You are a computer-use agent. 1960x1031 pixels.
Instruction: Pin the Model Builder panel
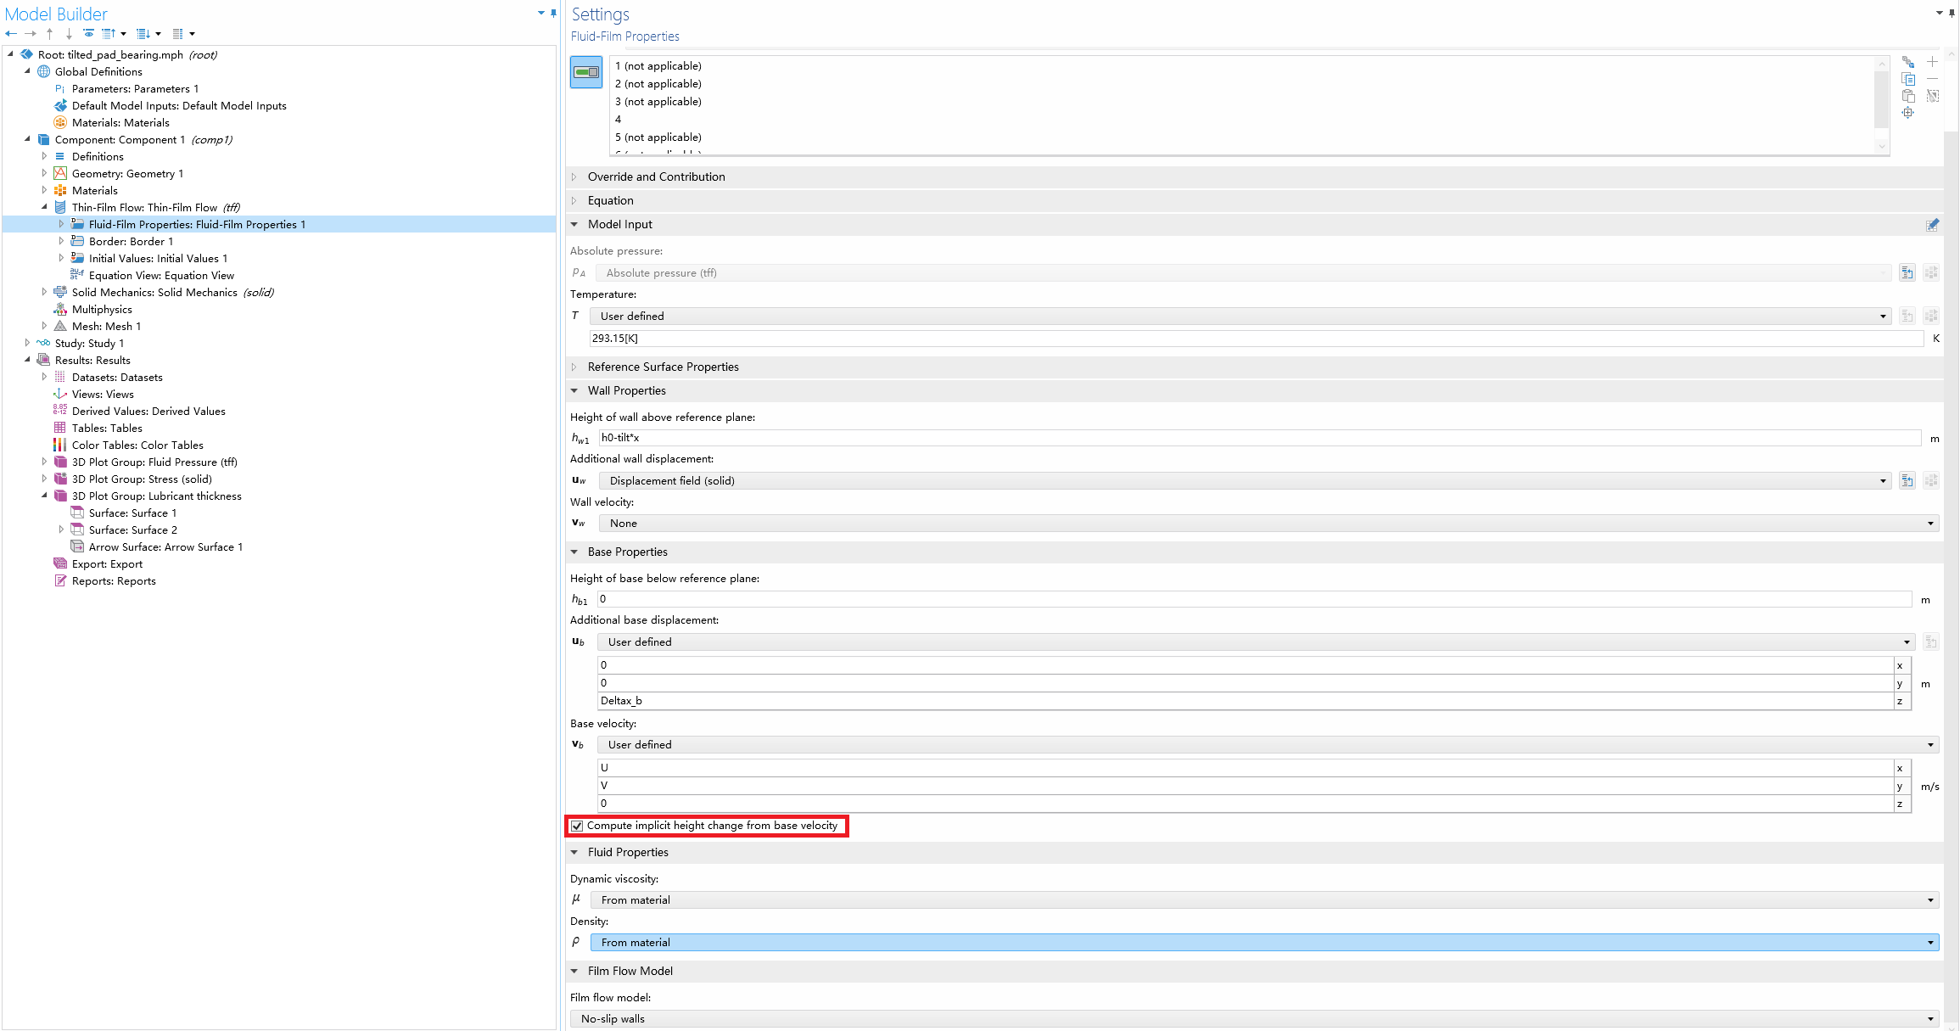tap(553, 13)
